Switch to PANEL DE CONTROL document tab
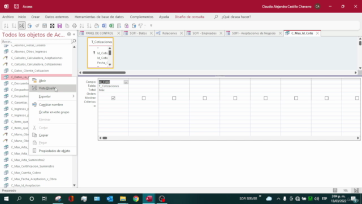The width and height of the screenshot is (362, 204). pos(100,33)
